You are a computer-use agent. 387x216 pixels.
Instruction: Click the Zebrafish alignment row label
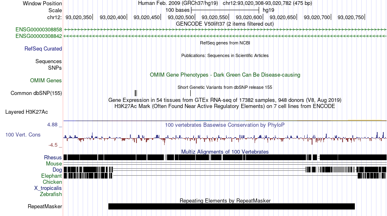(51, 194)
